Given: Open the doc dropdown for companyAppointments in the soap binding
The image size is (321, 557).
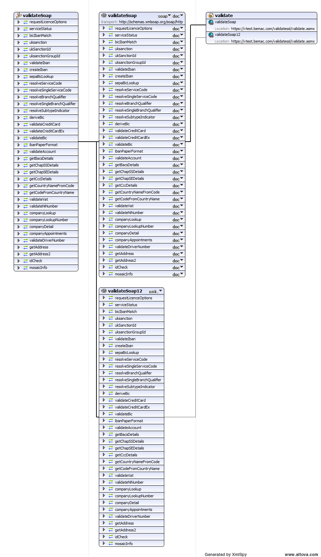Looking at the screenshot, I should point(178,240).
